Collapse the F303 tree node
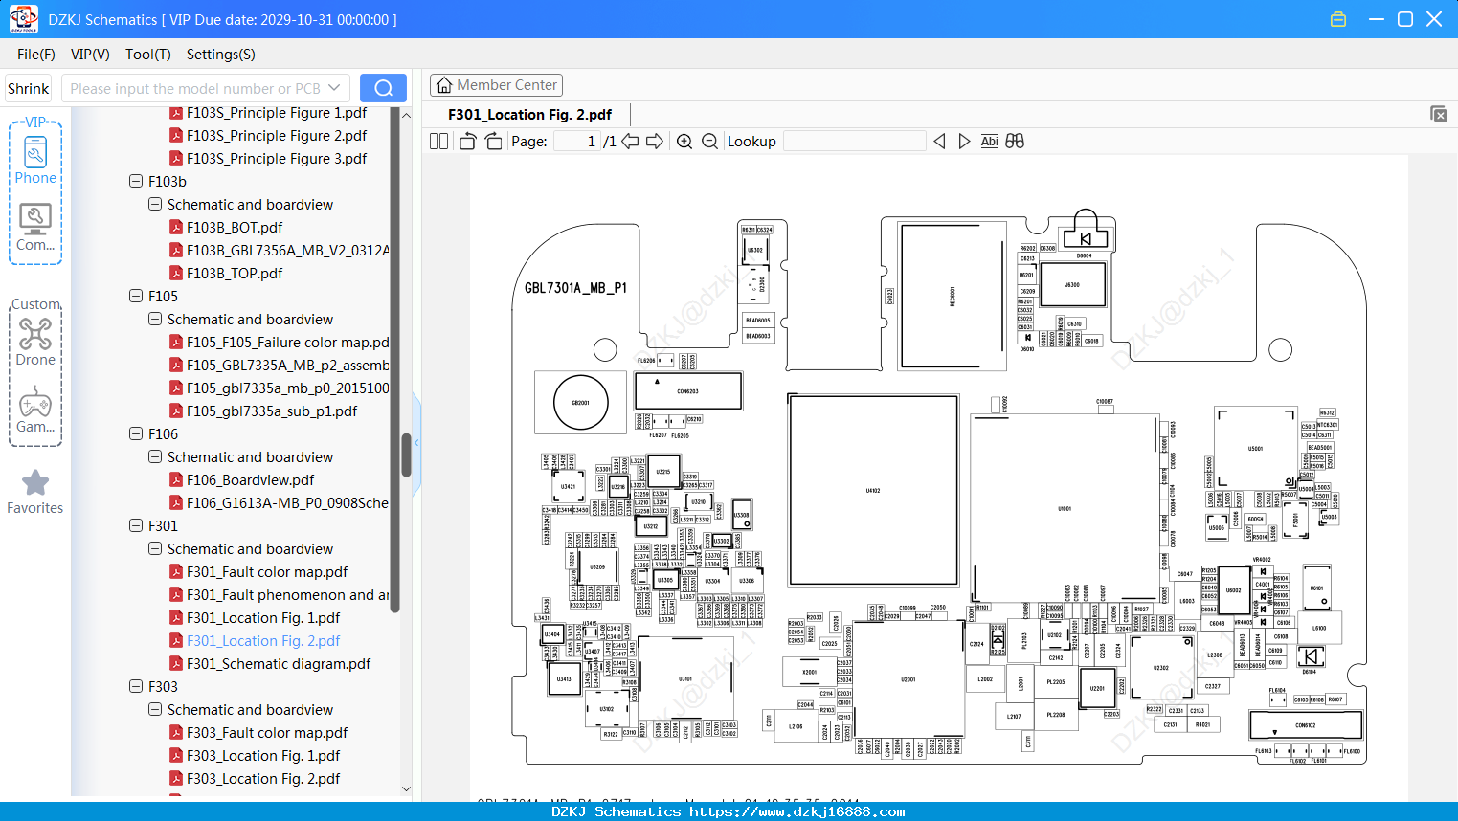 pos(136,687)
